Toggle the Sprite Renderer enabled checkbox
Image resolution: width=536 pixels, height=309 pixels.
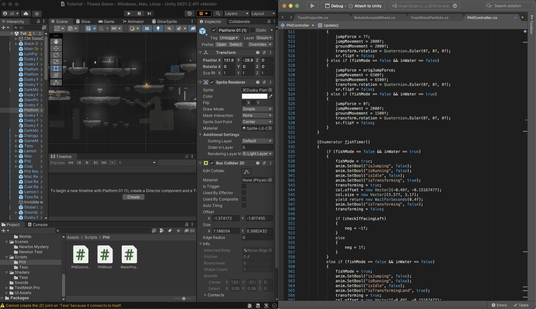212,82
